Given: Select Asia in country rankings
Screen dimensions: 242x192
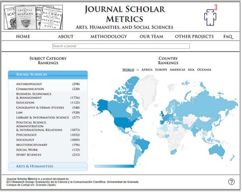Looking at the screenshot, I should (191, 70).
